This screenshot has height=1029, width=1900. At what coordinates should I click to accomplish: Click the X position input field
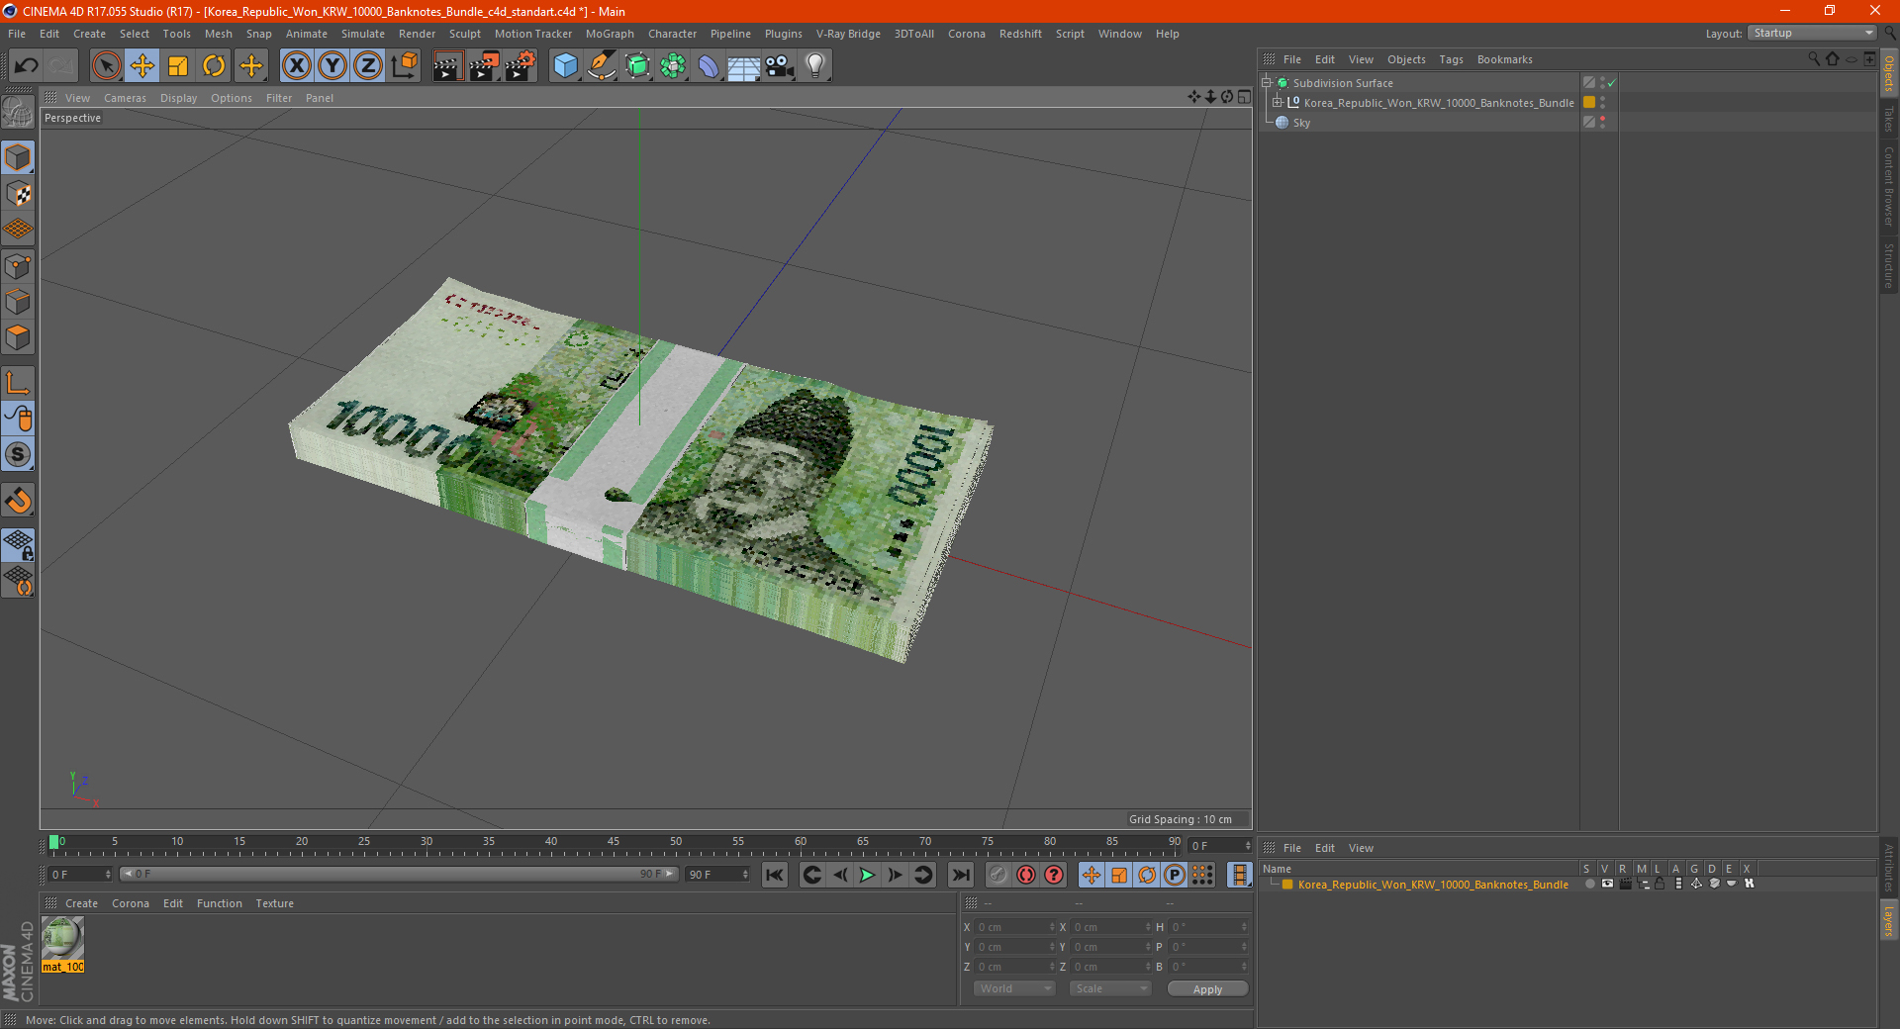(1015, 927)
